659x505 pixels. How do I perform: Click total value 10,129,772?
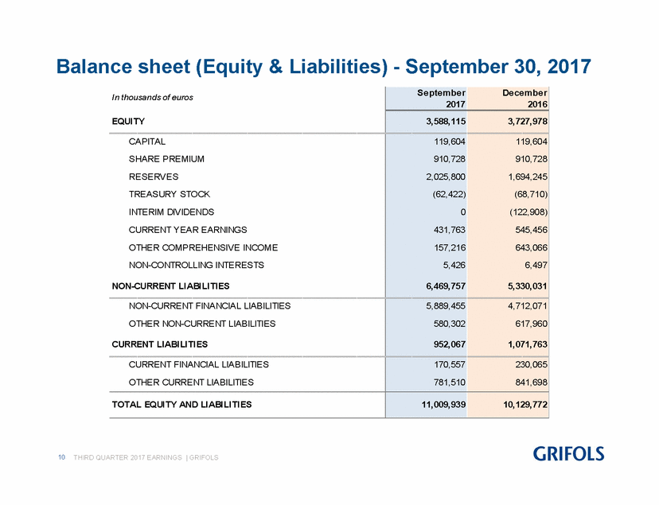(525, 405)
